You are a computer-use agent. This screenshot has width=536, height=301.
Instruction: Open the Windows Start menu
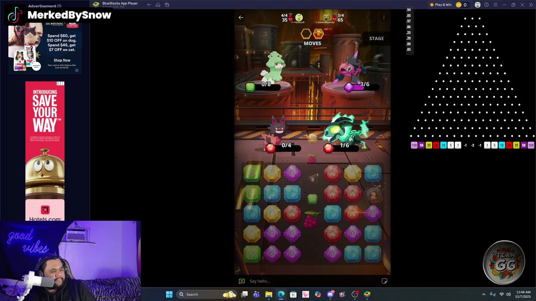(169, 294)
